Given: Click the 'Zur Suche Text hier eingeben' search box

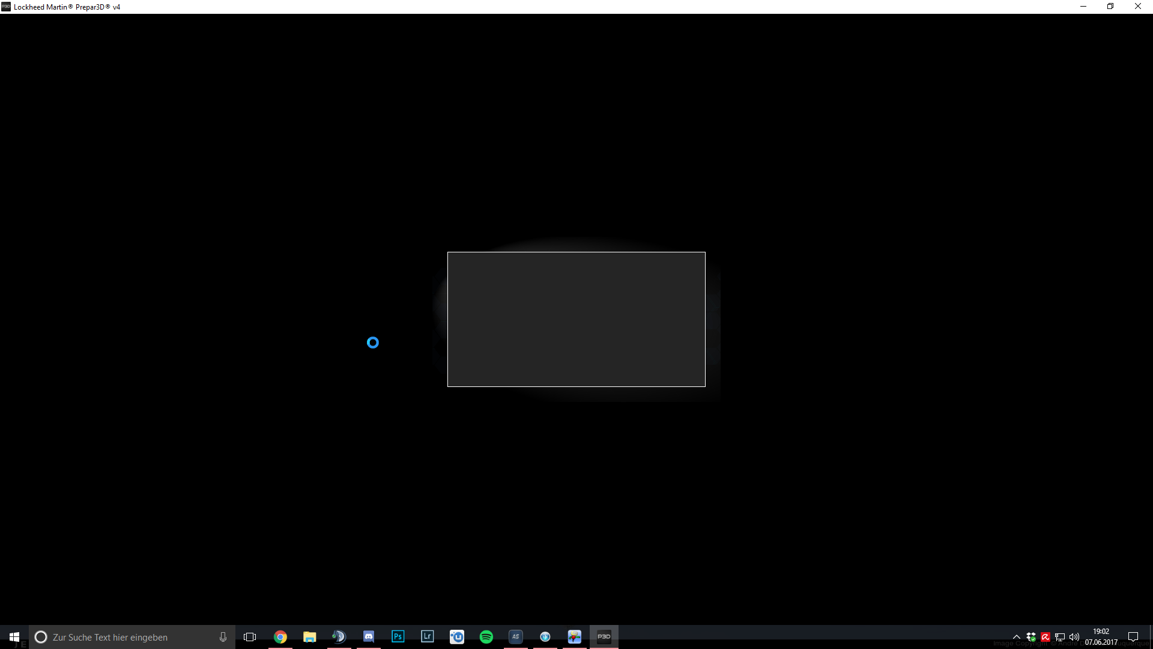Looking at the screenshot, I should (x=120, y=637).
